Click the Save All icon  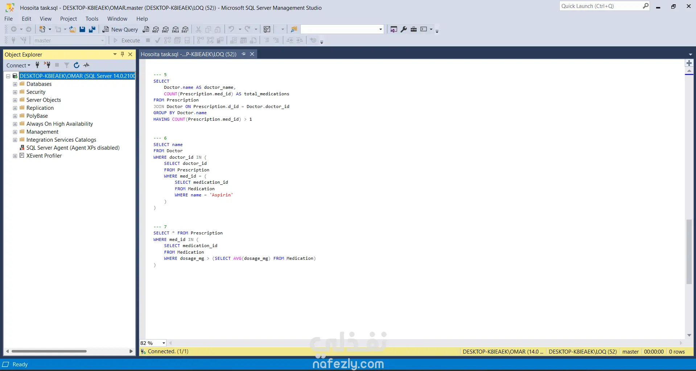92,29
